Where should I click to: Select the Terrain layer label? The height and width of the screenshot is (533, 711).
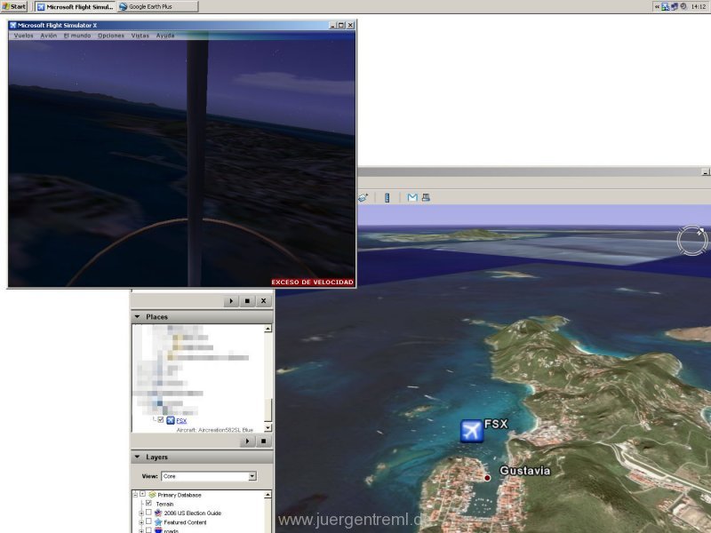tap(164, 504)
